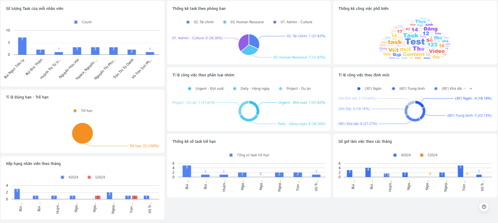Toggle the (60') Trung bình legend item
498x223 pixels.
(408, 88)
